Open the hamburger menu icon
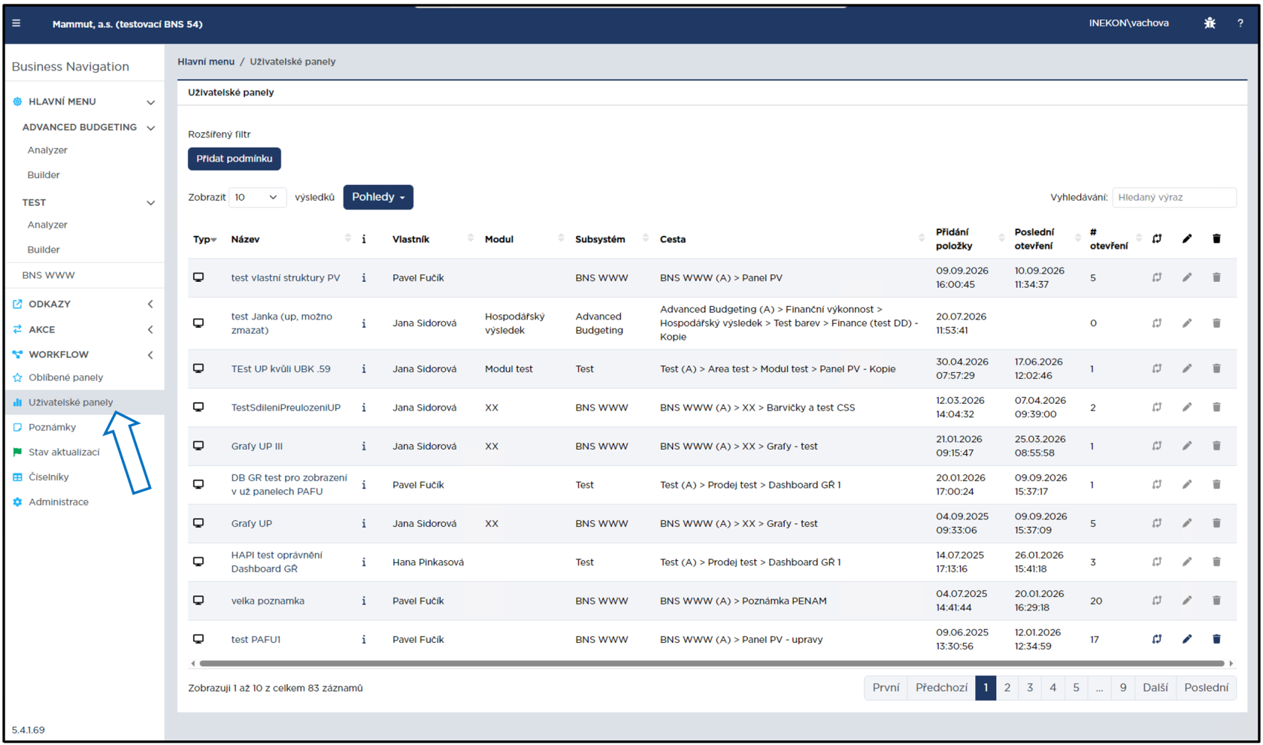This screenshot has width=1263, height=745. [17, 23]
